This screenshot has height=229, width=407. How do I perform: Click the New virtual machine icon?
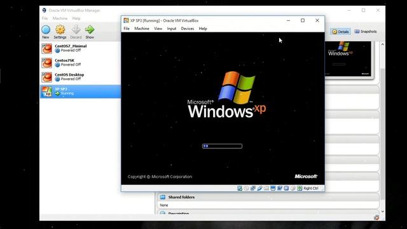tap(46, 30)
